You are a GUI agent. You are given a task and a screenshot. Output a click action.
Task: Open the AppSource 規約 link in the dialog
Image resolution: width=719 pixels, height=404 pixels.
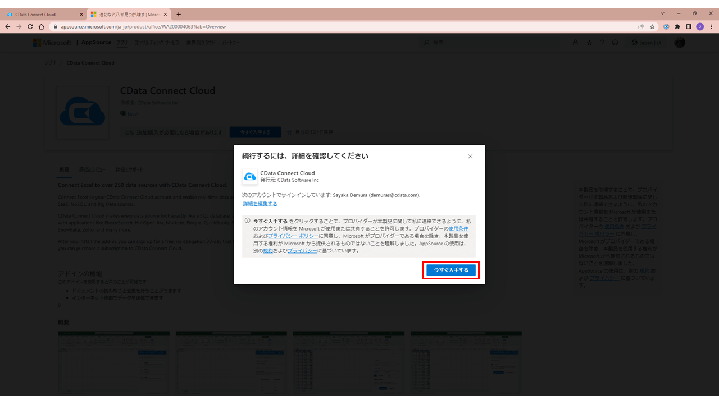point(268,251)
